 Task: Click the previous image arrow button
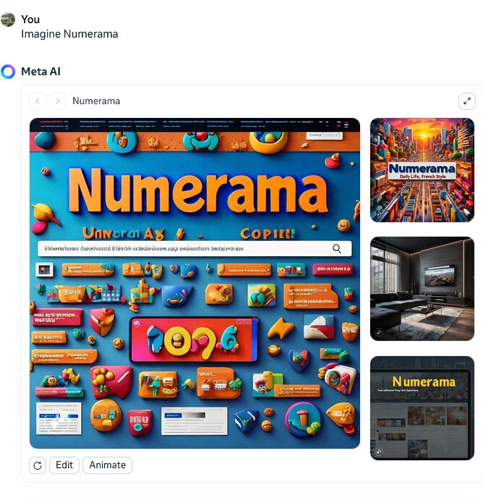[x=38, y=101]
